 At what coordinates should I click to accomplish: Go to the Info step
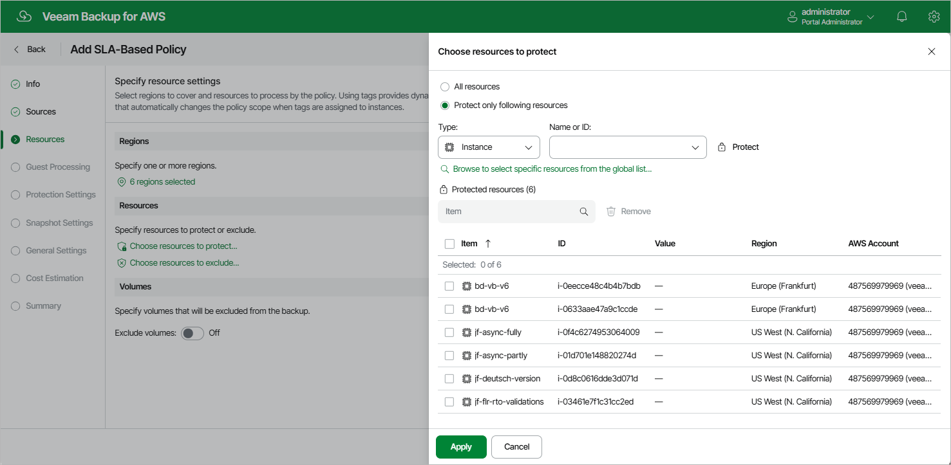coord(33,84)
